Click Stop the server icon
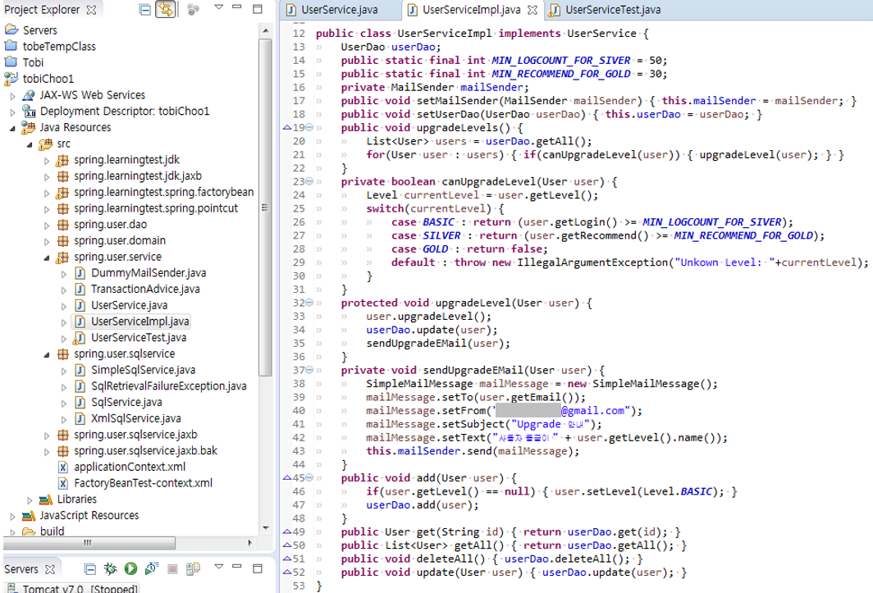Image resolution: width=873 pixels, height=593 pixels. click(x=172, y=568)
